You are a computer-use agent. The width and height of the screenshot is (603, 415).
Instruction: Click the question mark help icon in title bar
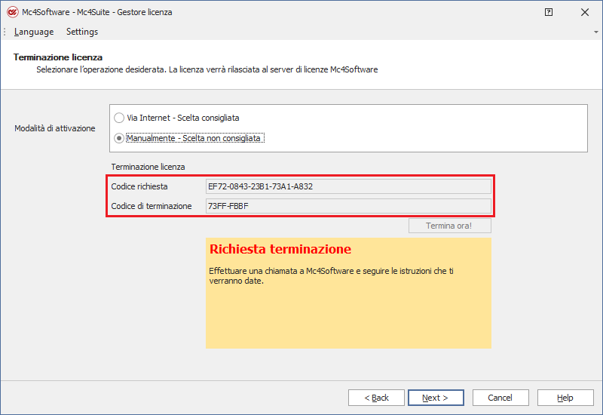(549, 12)
